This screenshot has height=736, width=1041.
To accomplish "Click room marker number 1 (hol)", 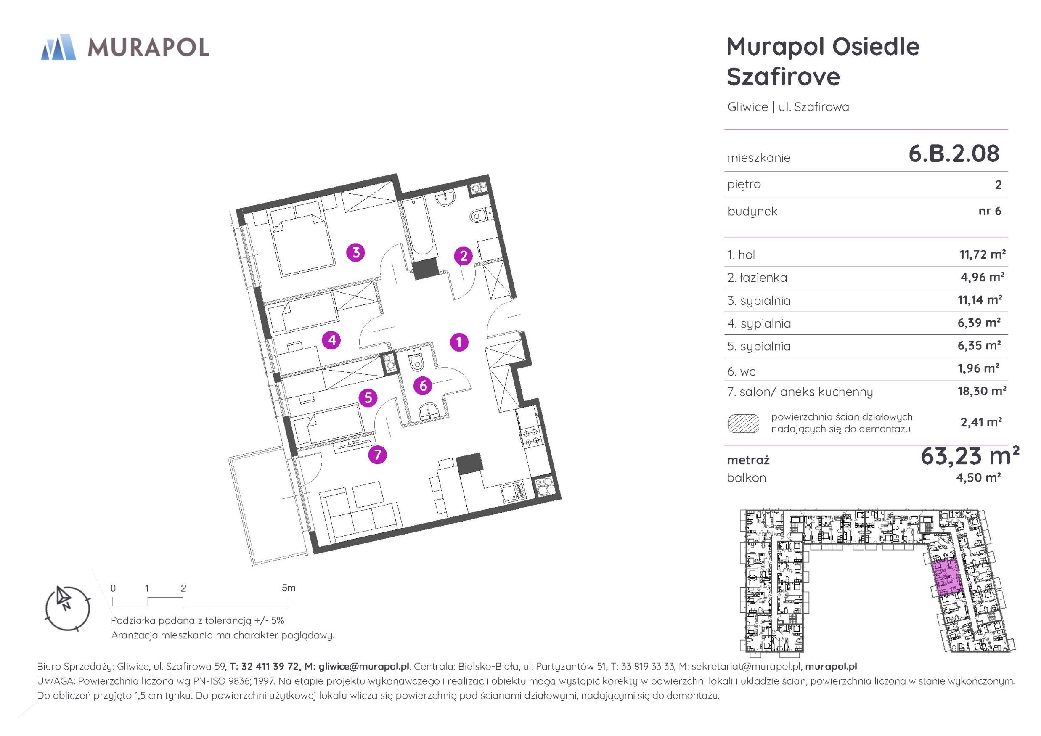I will [459, 342].
